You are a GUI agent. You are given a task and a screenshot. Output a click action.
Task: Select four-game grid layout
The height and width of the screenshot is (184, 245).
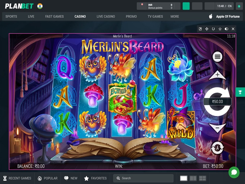tap(202, 178)
